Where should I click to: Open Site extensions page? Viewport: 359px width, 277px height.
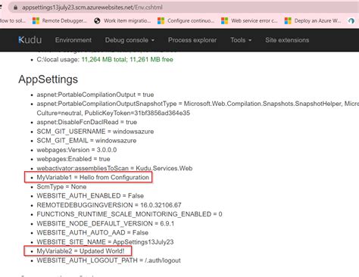(x=287, y=40)
